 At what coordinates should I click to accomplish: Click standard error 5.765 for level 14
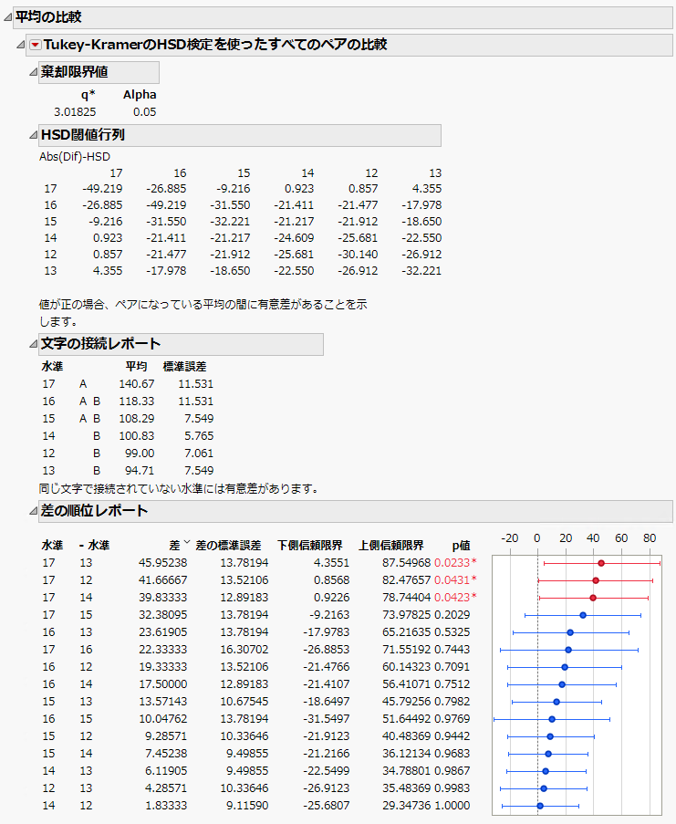point(199,436)
